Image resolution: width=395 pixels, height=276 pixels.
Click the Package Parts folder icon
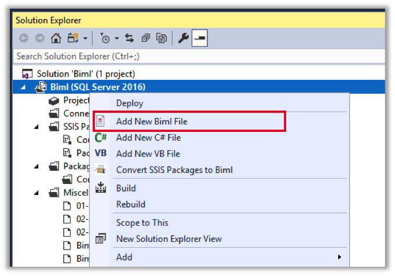54,166
